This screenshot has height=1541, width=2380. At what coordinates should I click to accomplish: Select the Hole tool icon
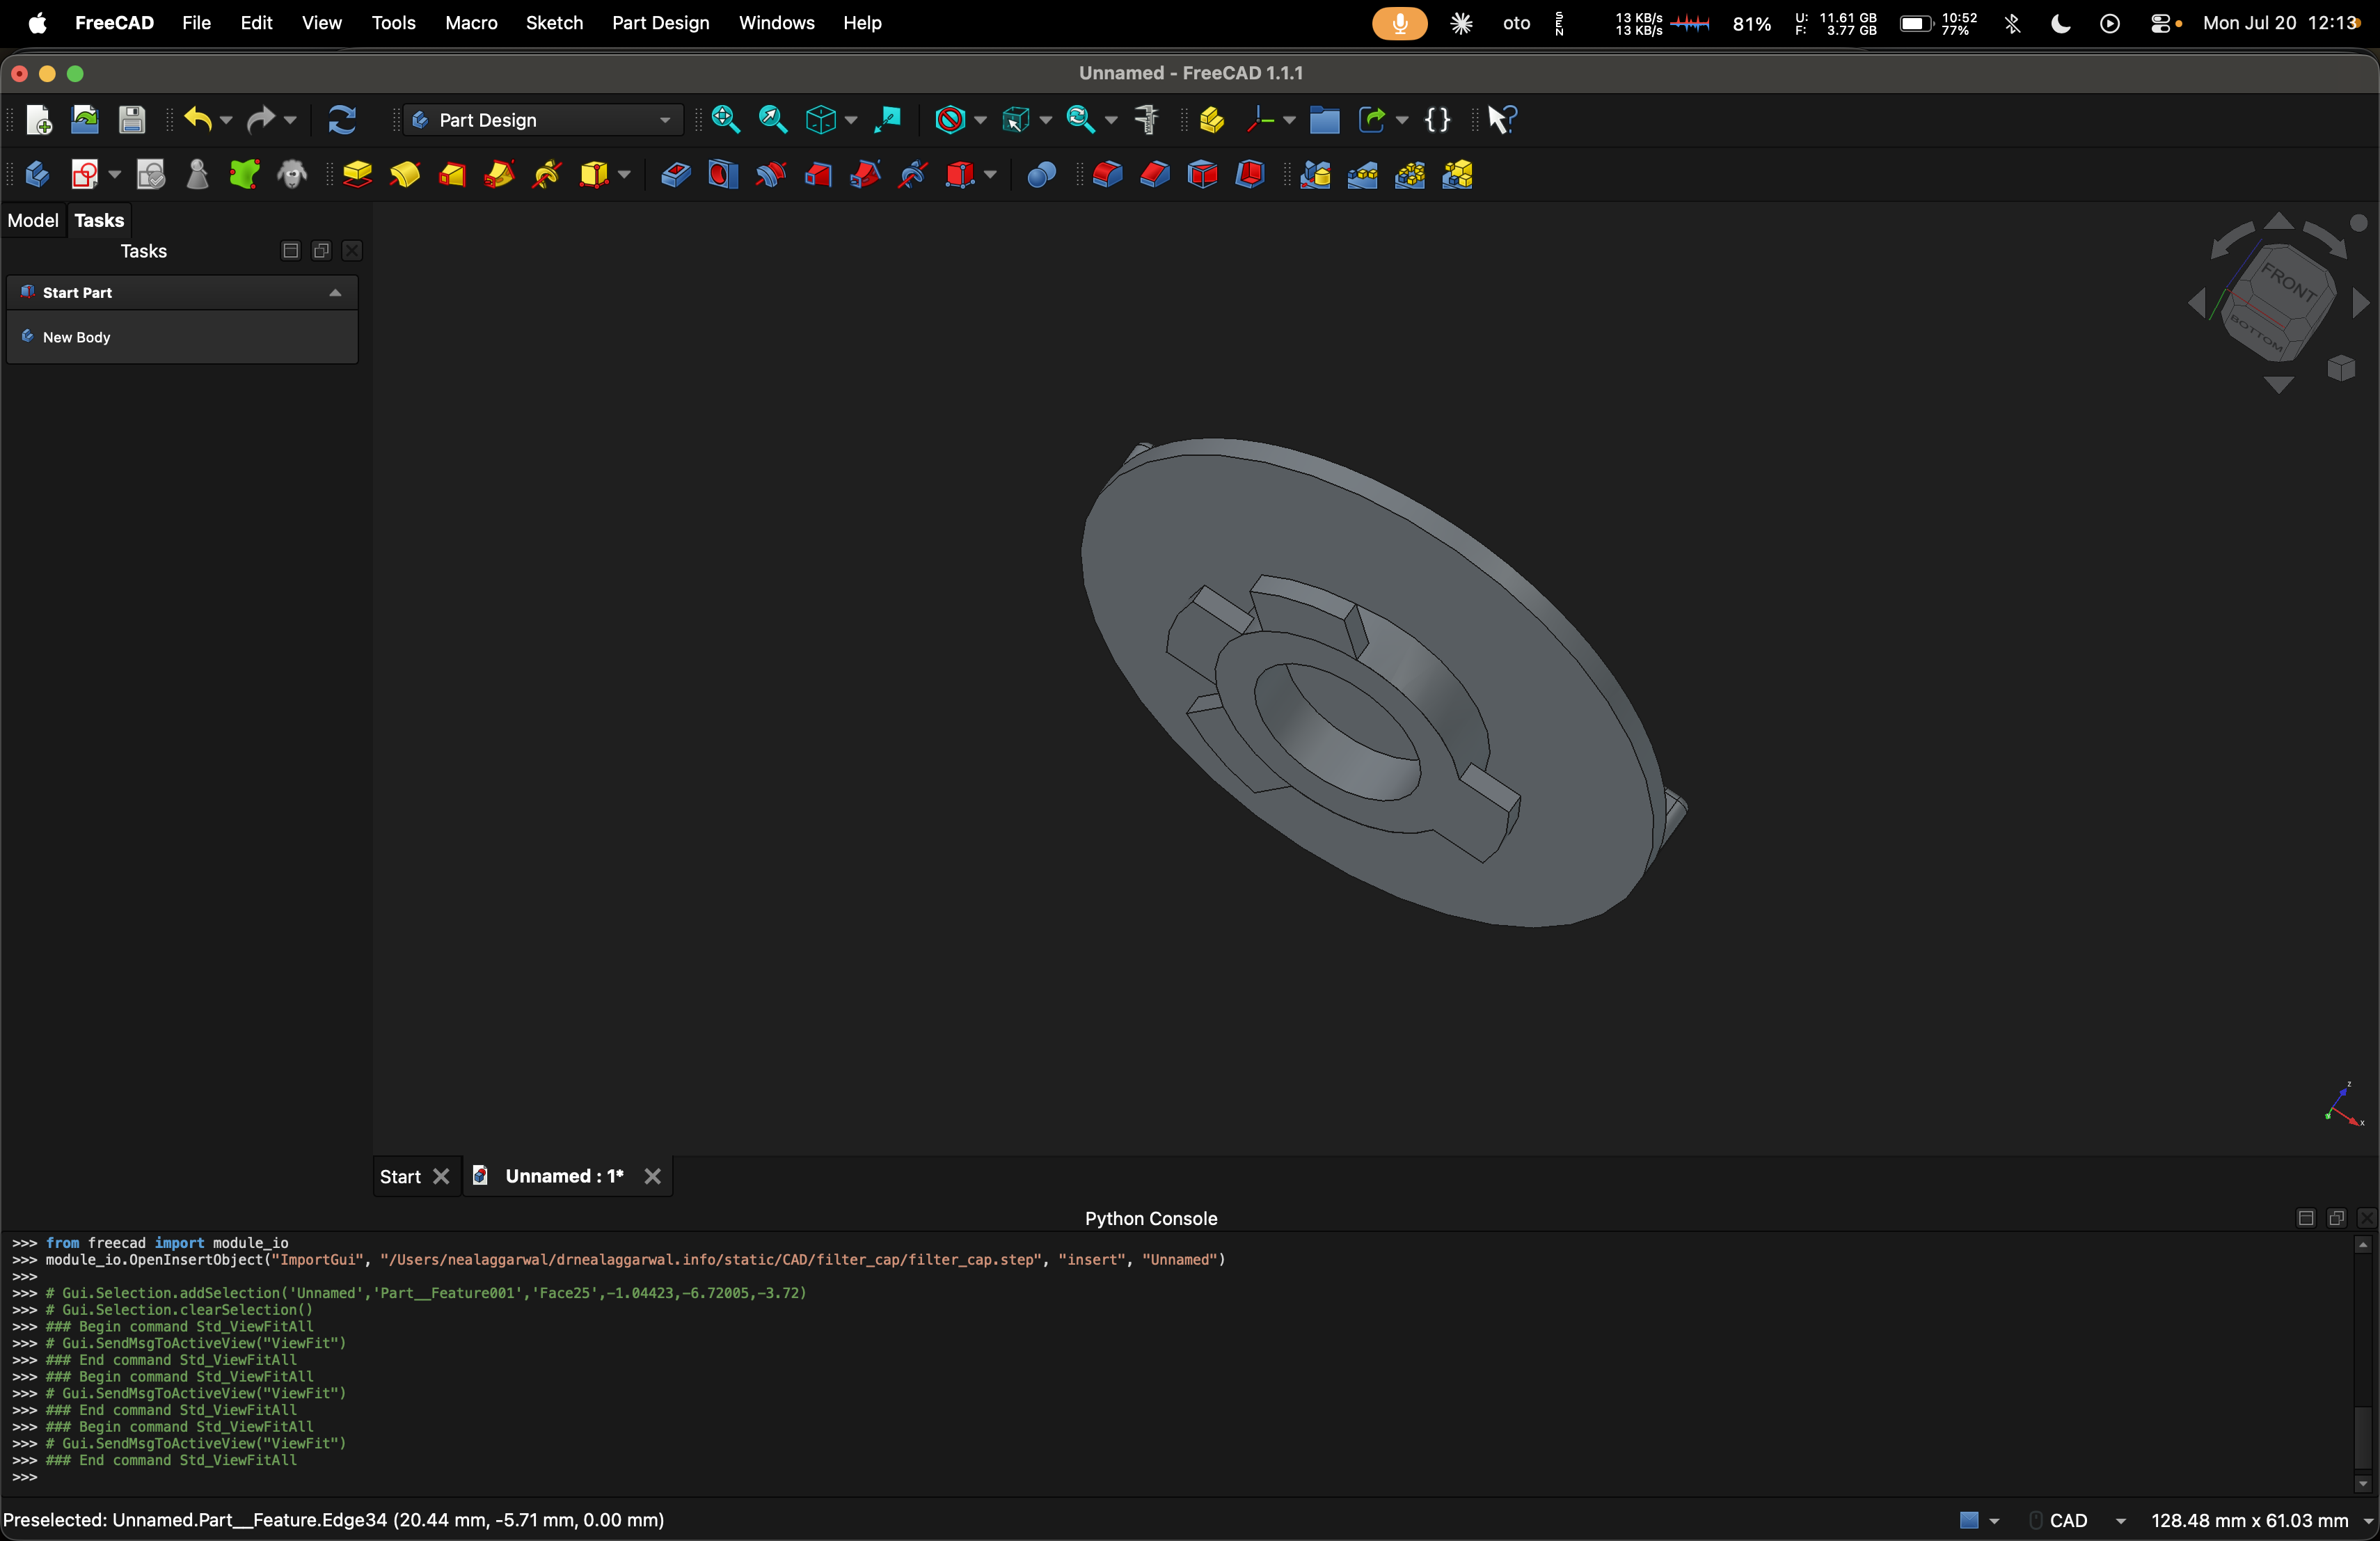723,175
